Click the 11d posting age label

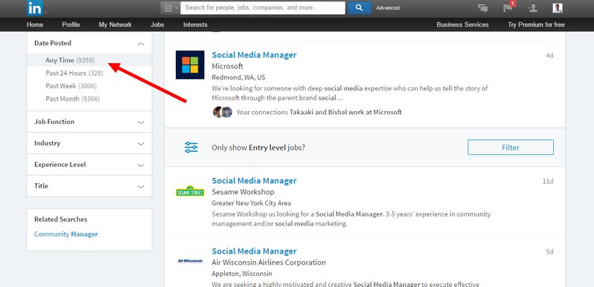pos(548,182)
